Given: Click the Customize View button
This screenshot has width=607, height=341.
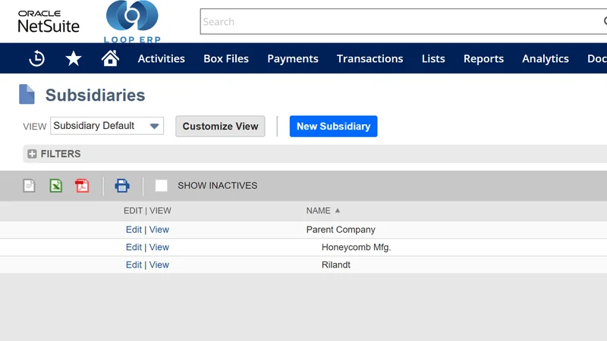Looking at the screenshot, I should (x=220, y=126).
